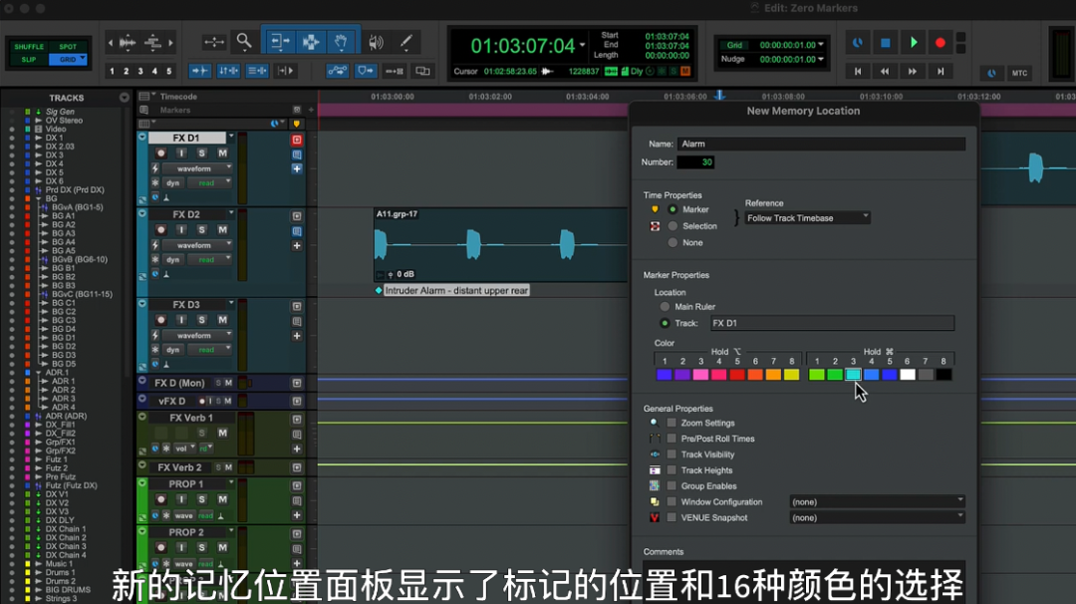Select the Grabber hand tool
The height and width of the screenshot is (604, 1076).
[x=340, y=42]
